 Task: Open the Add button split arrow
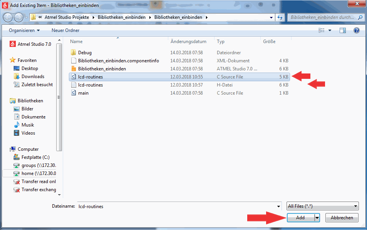pyautogui.click(x=317, y=218)
